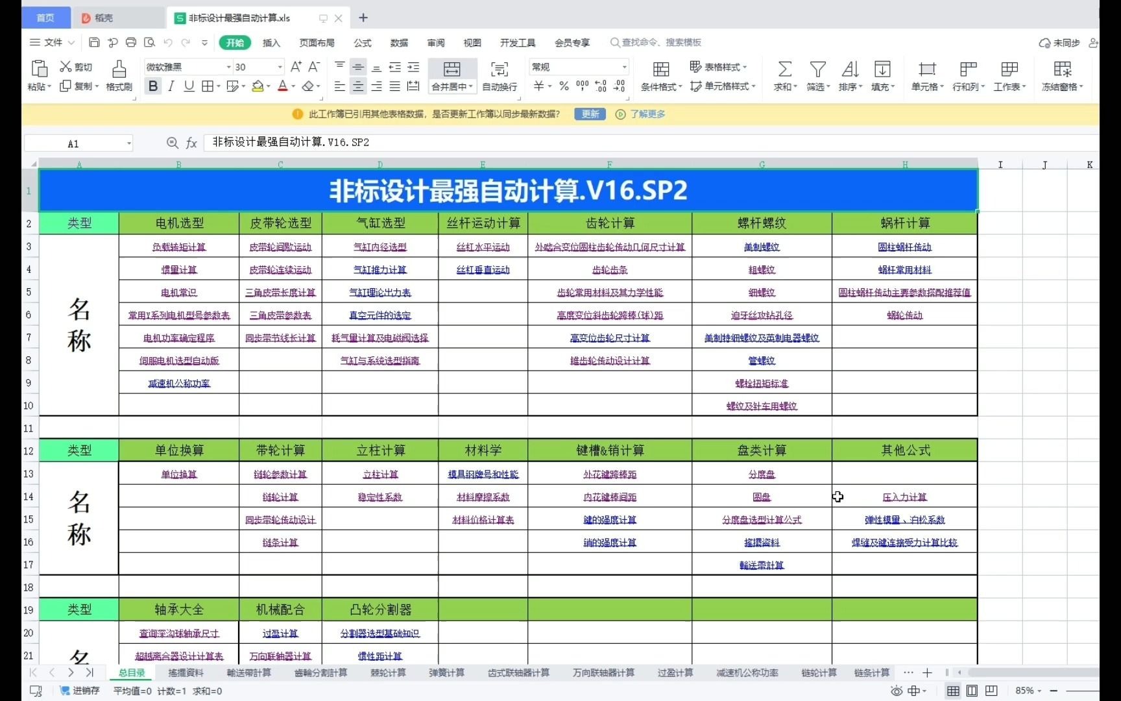This screenshot has height=701, width=1121.
Task: Open the 气缸内径选型 hyperlink
Action: (380, 247)
